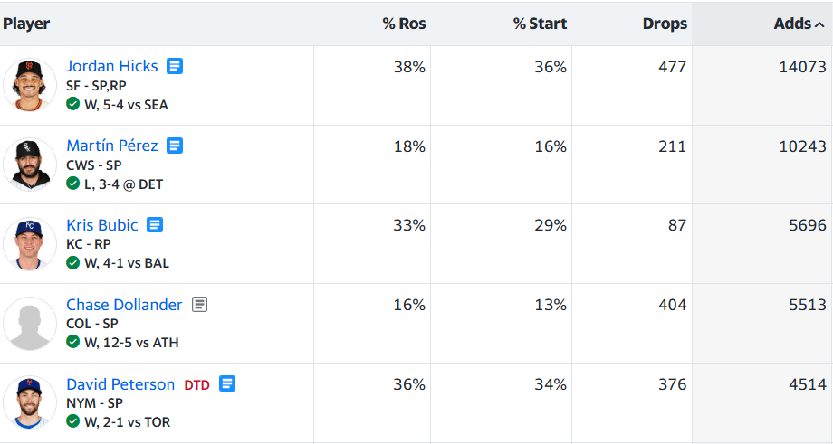Click green check beside W, 12-5 vs ATH

(x=72, y=342)
